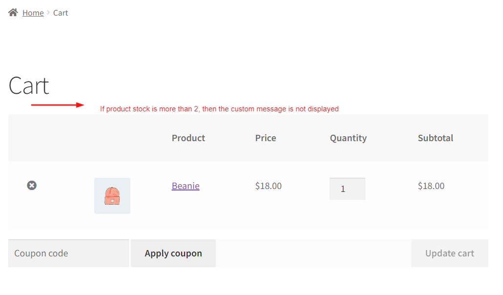Click the red custom stock message text

coord(219,108)
